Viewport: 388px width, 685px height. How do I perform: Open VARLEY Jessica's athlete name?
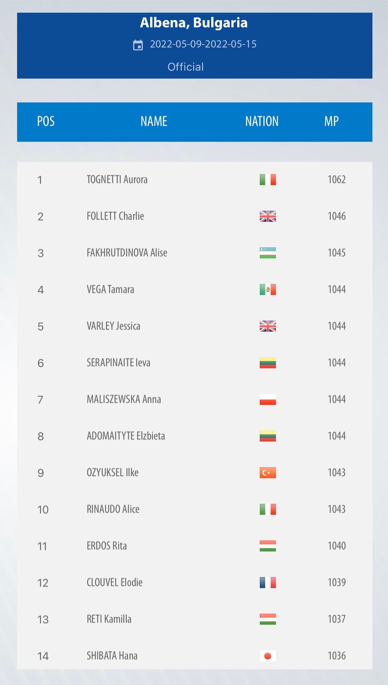click(x=113, y=326)
